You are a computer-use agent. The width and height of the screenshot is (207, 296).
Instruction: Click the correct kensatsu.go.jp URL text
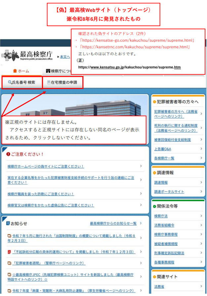point(129,67)
